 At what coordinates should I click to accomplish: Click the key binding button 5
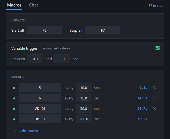pyautogui.click(x=40, y=88)
